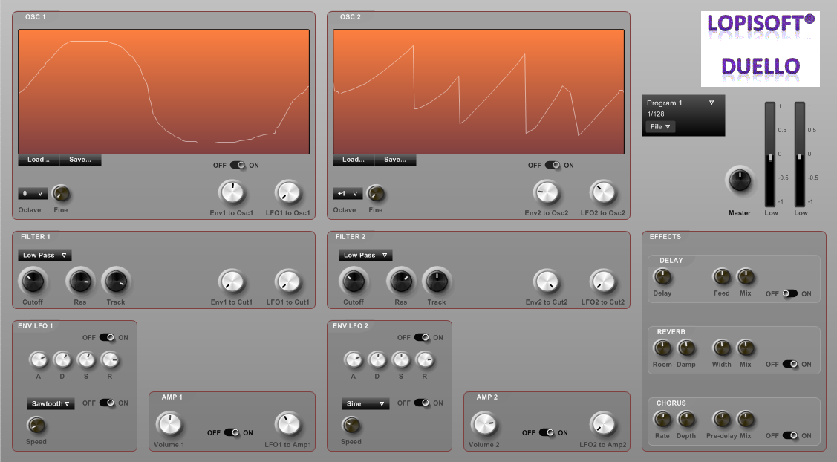Open the File menu

pos(660,127)
